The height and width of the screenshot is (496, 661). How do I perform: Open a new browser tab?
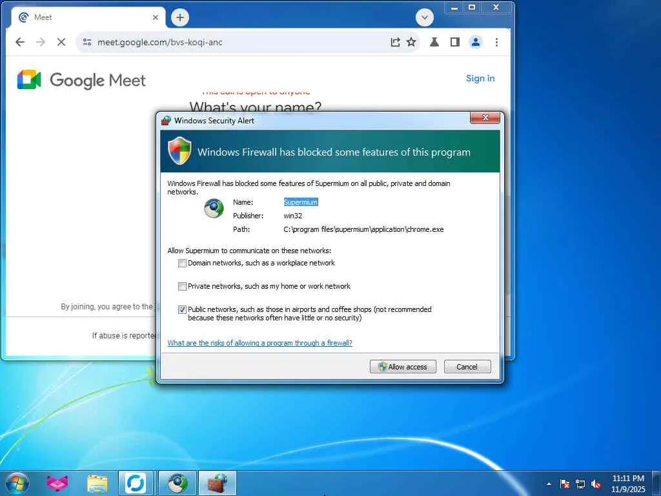180,17
